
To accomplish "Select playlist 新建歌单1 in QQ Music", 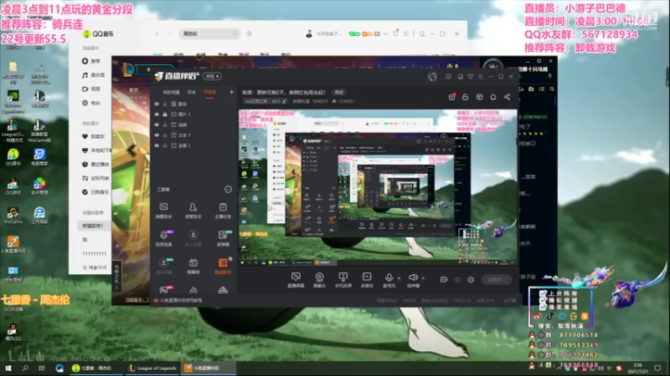I will [93, 226].
